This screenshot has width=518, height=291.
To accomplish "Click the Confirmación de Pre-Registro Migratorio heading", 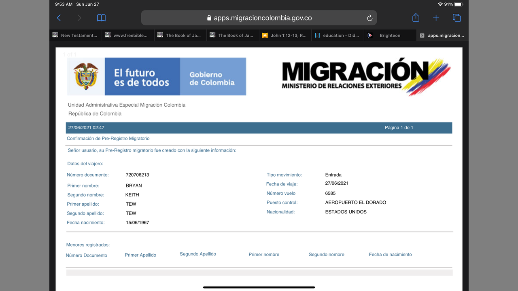I will coord(108,139).
